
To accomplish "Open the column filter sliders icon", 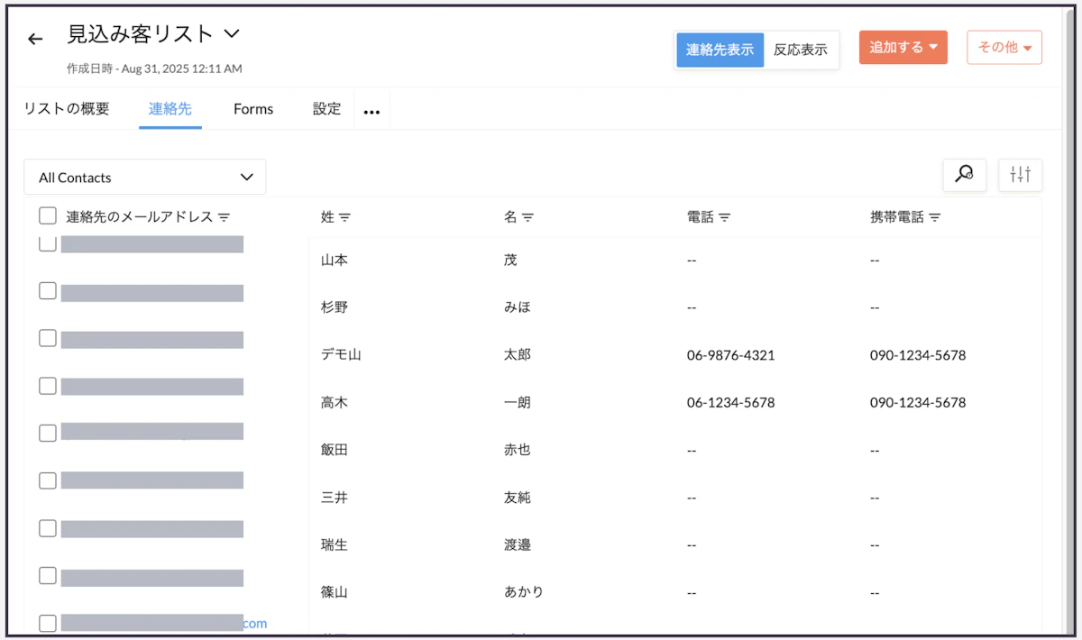I will click(1021, 175).
